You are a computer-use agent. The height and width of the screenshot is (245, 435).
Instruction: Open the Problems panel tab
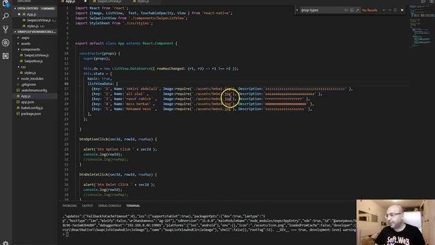click(69, 206)
